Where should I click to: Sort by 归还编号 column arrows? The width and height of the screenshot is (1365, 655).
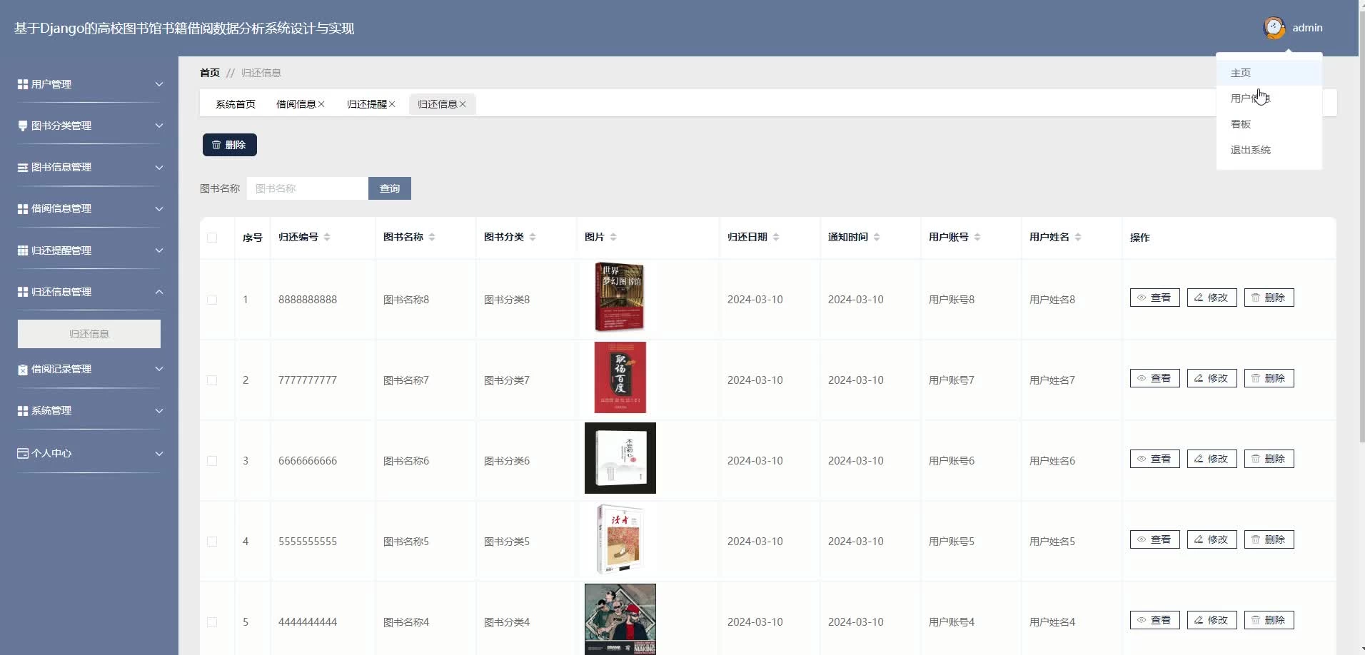(327, 237)
